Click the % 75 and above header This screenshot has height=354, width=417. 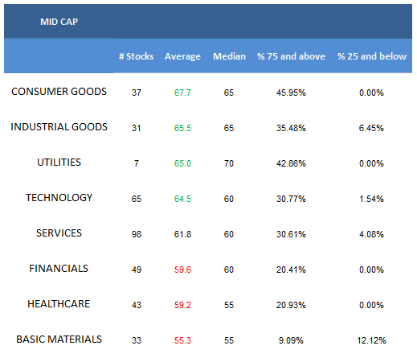291,56
